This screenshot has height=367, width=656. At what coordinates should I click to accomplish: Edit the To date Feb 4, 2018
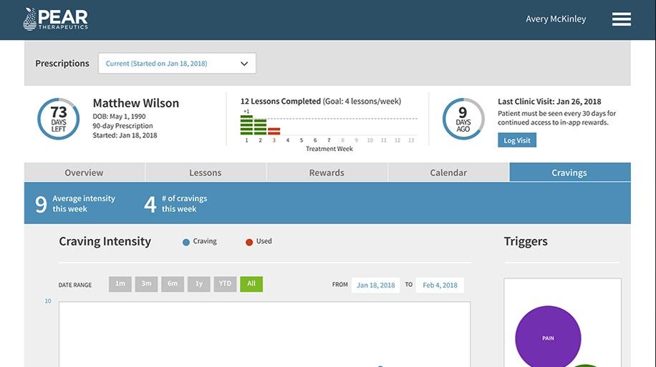pos(440,285)
